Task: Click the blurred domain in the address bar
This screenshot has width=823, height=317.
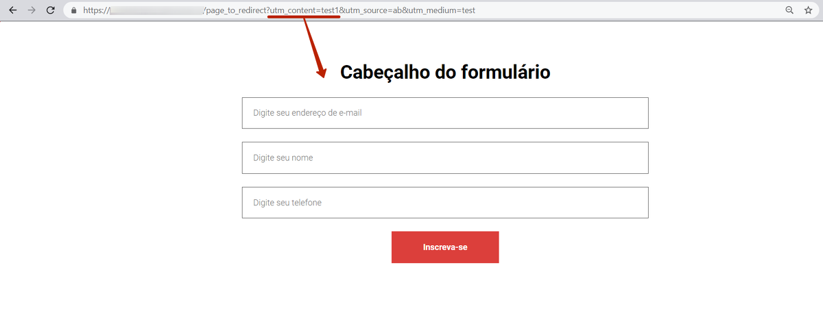Action: click(x=156, y=11)
